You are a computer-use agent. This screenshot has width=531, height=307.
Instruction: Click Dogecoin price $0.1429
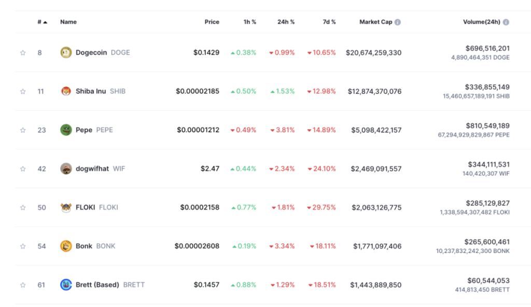[206, 52]
